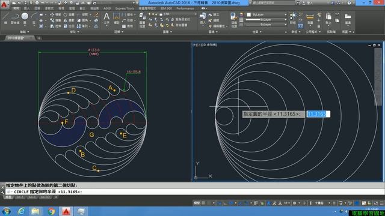Click the command line input area
The image size is (385, 216).
(x=195, y=192)
